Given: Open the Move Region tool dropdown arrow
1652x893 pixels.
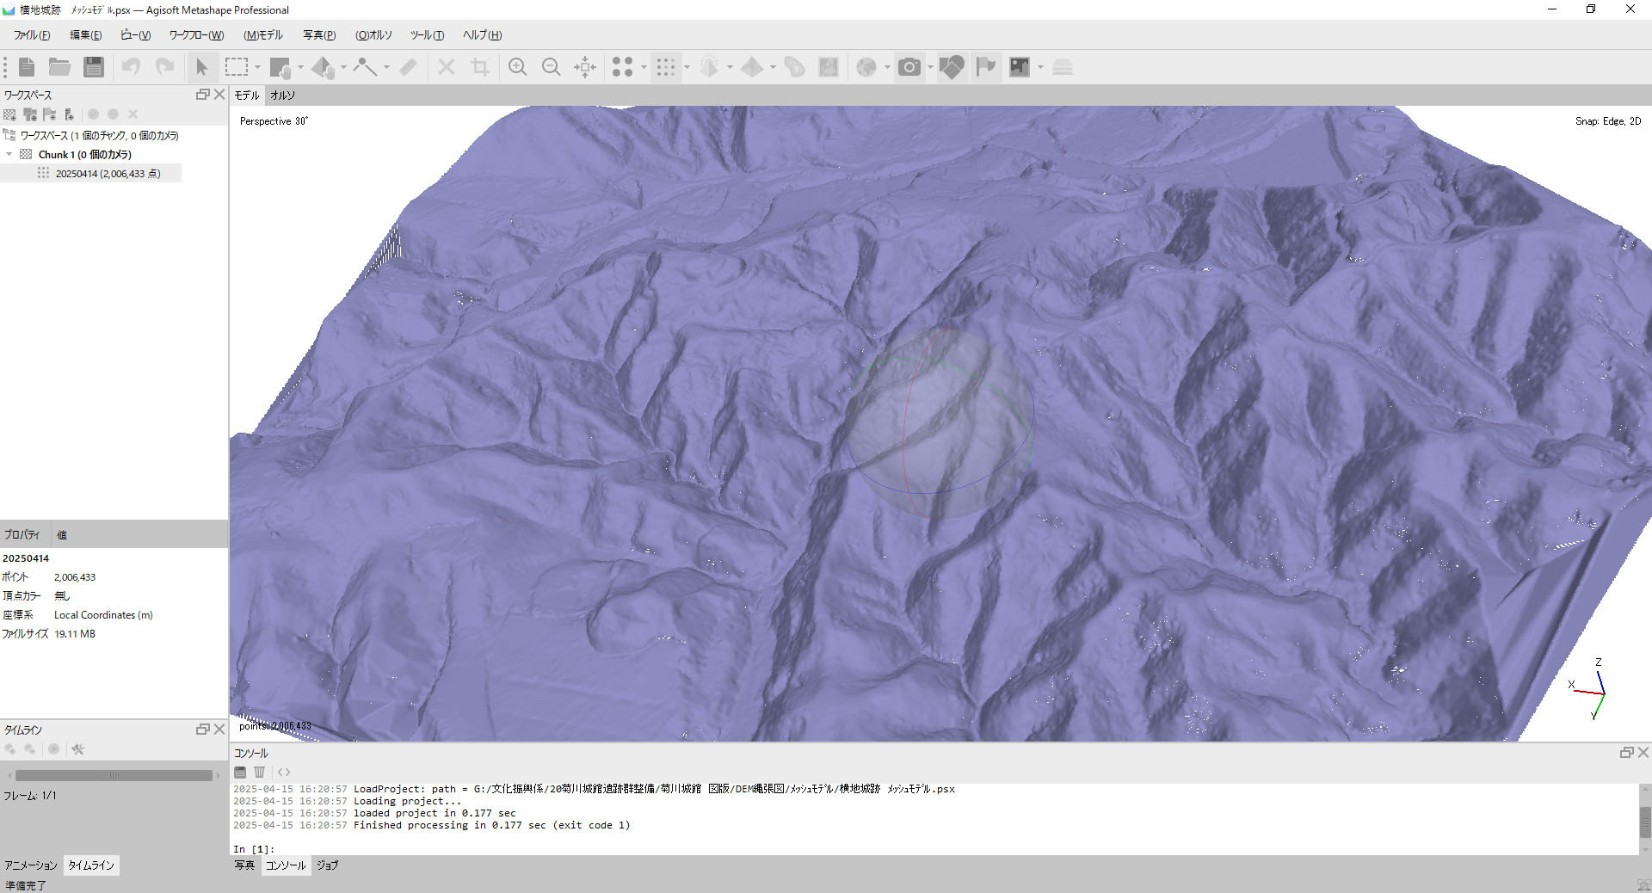Looking at the screenshot, I should [300, 67].
